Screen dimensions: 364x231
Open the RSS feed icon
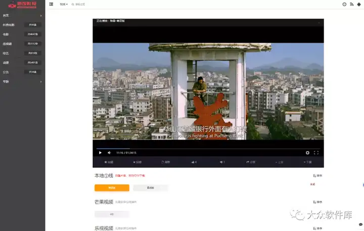tap(352, 4)
